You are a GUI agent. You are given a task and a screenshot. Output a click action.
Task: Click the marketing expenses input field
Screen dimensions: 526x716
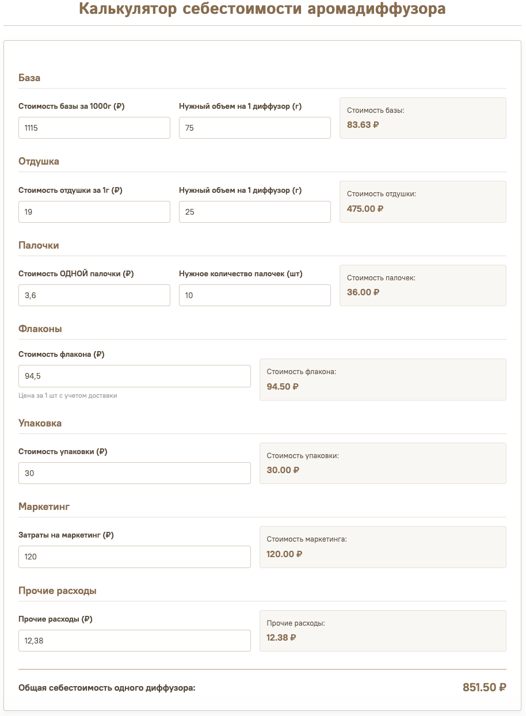[x=135, y=557]
